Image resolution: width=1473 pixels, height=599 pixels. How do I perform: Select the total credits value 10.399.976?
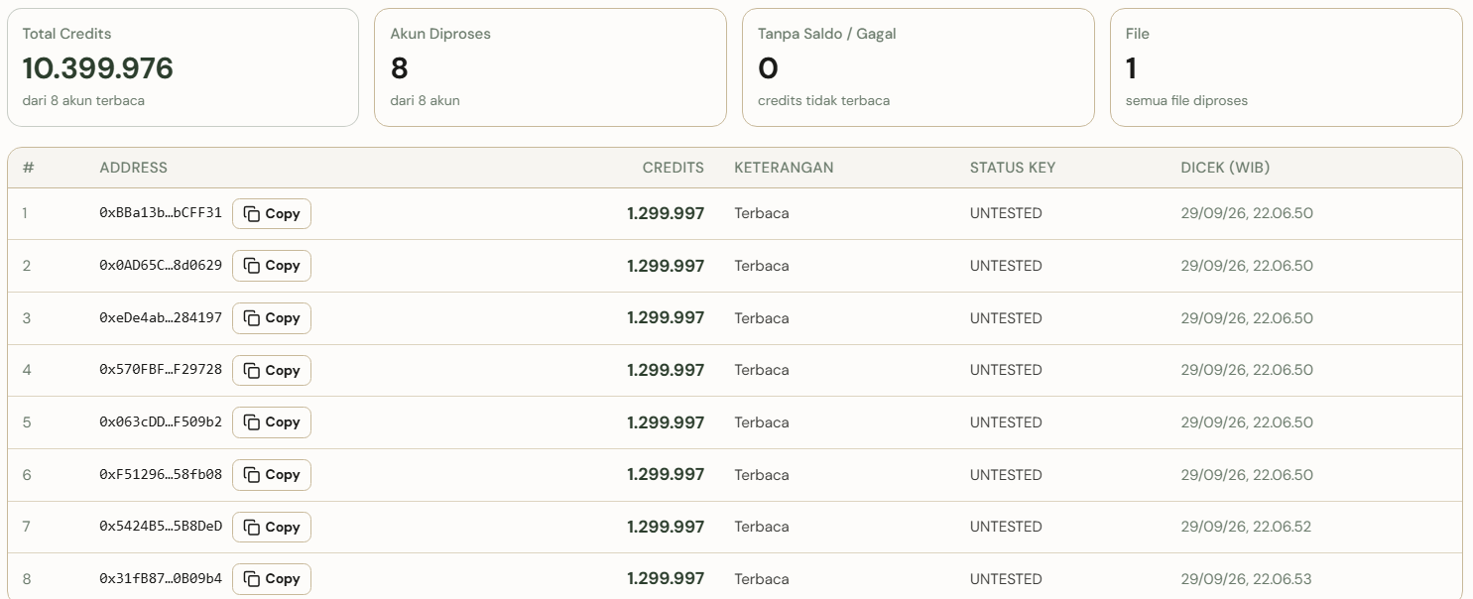point(98,68)
